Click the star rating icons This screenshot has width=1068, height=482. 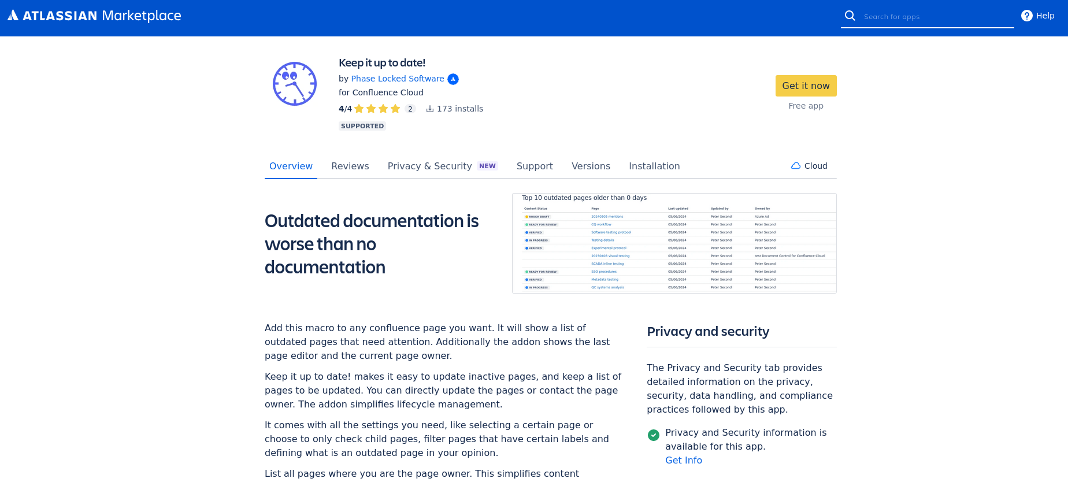(377, 109)
